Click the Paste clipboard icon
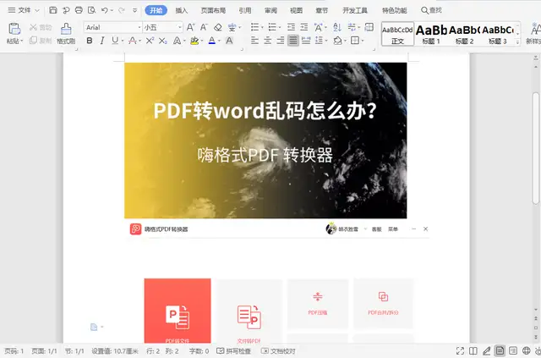Screen dimensions: 541x358 pyautogui.click(x=14, y=29)
